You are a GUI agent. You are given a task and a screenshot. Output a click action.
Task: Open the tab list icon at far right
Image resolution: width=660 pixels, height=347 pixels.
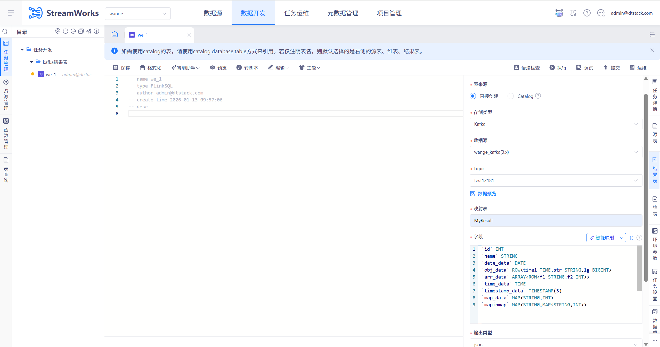pyautogui.click(x=652, y=34)
